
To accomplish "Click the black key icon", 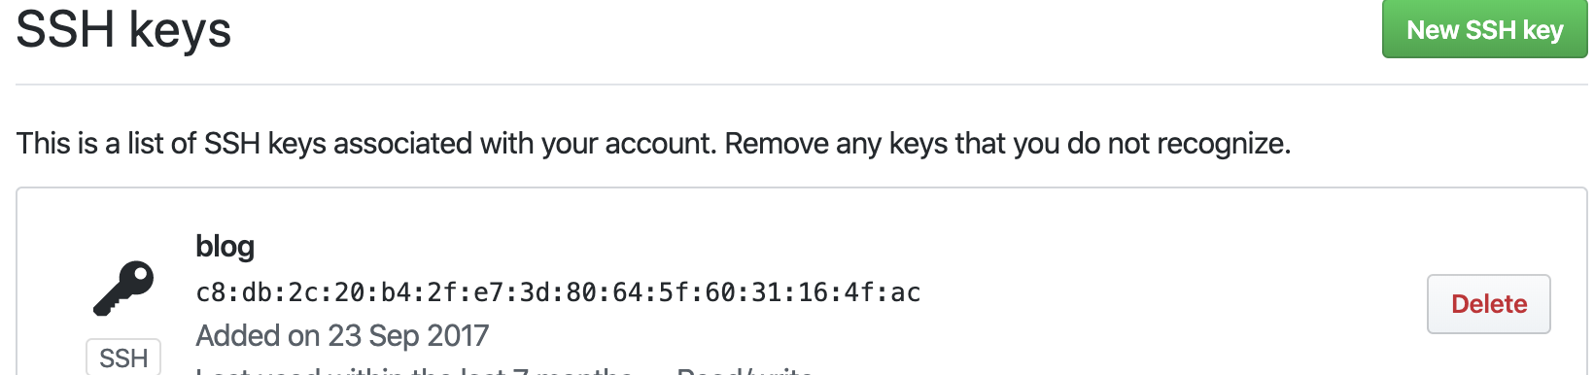I will pyautogui.click(x=123, y=288).
